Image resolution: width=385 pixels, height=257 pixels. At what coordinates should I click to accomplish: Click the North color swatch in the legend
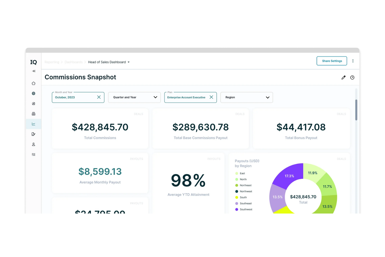237,179
